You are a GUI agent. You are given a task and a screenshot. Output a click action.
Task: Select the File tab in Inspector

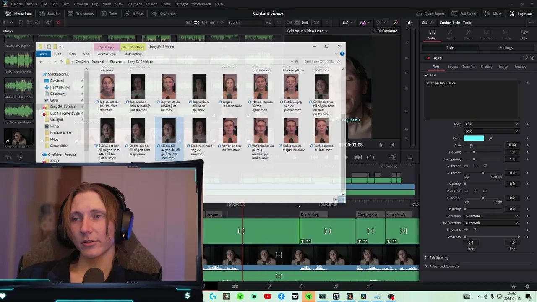tap(524, 34)
